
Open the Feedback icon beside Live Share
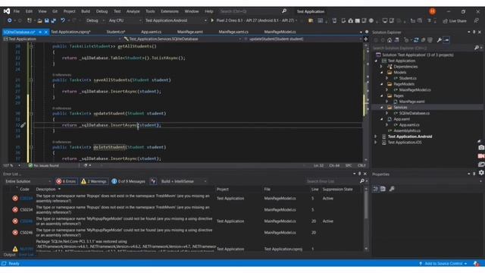[x=477, y=20]
